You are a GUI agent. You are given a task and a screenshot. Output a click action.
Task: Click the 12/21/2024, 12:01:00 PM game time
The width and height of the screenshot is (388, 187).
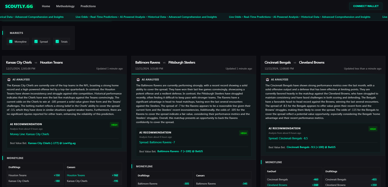[x=21, y=68]
